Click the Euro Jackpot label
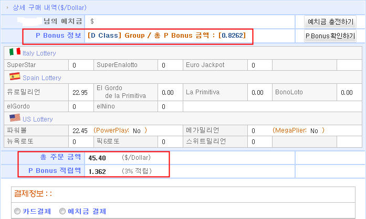This screenshot has height=219, width=366. click(x=205, y=65)
